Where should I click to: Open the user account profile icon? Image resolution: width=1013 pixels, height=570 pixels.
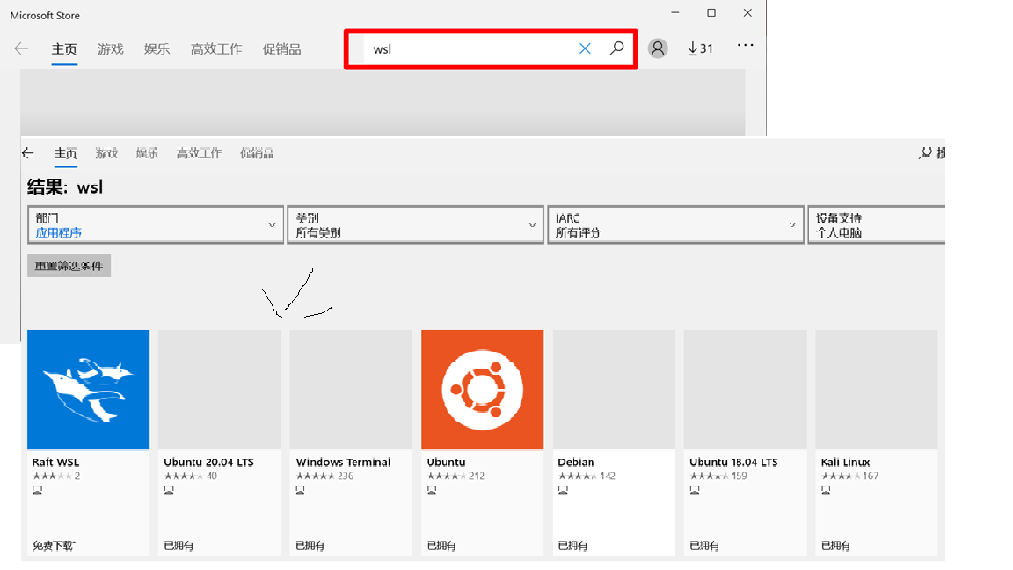click(658, 48)
